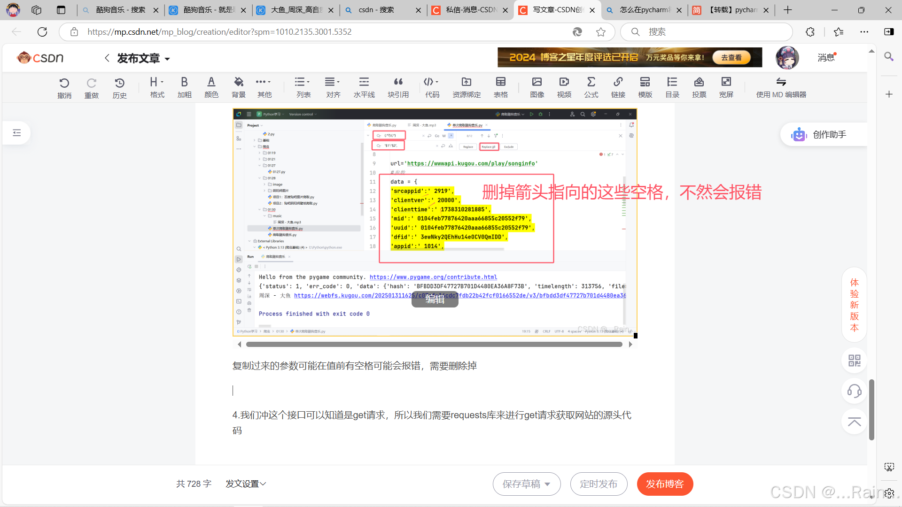
Task: Toggle the left outline sidebar button
Action: click(x=17, y=133)
